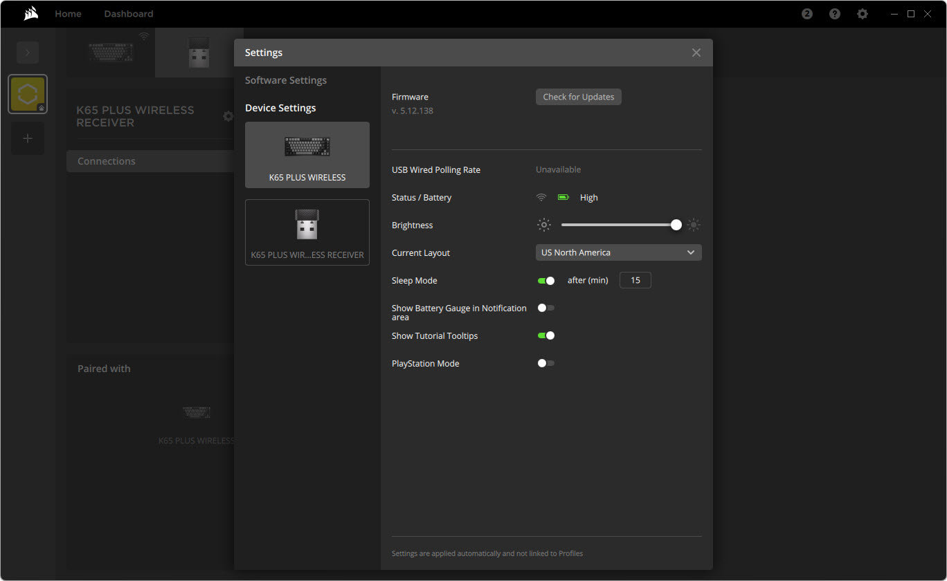Close the Settings dialog
The width and height of the screenshot is (947, 581).
696,53
